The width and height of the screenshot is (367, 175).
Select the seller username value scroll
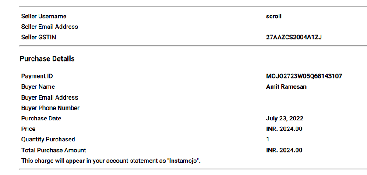(274, 16)
